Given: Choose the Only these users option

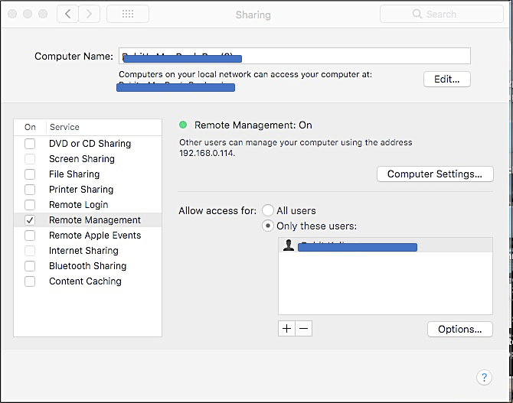Looking at the screenshot, I should click(268, 226).
